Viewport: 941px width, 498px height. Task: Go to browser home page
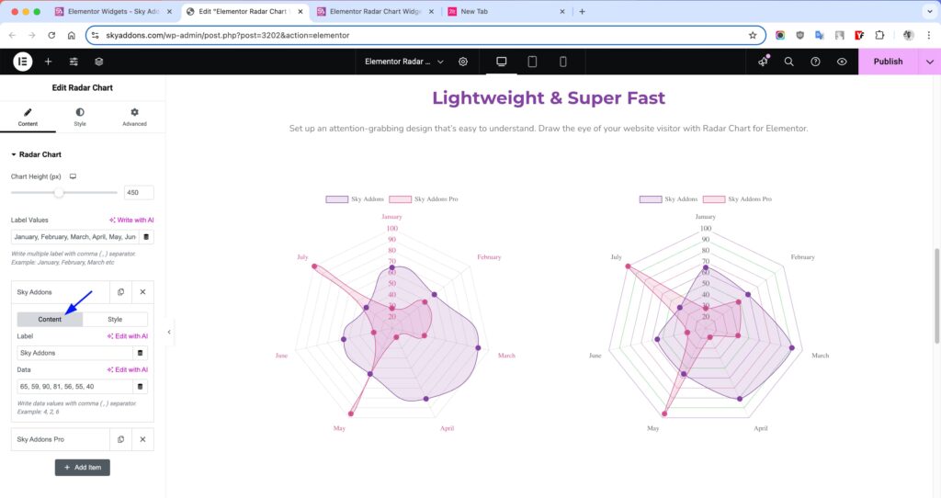[x=72, y=36]
